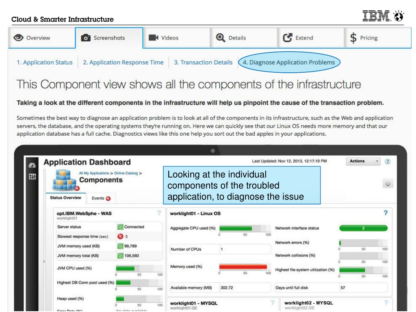Open the Overview tab with eye icon

(x=42, y=38)
